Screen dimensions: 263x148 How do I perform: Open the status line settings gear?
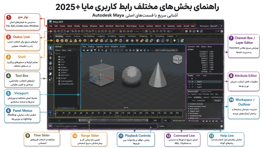[222, 31]
